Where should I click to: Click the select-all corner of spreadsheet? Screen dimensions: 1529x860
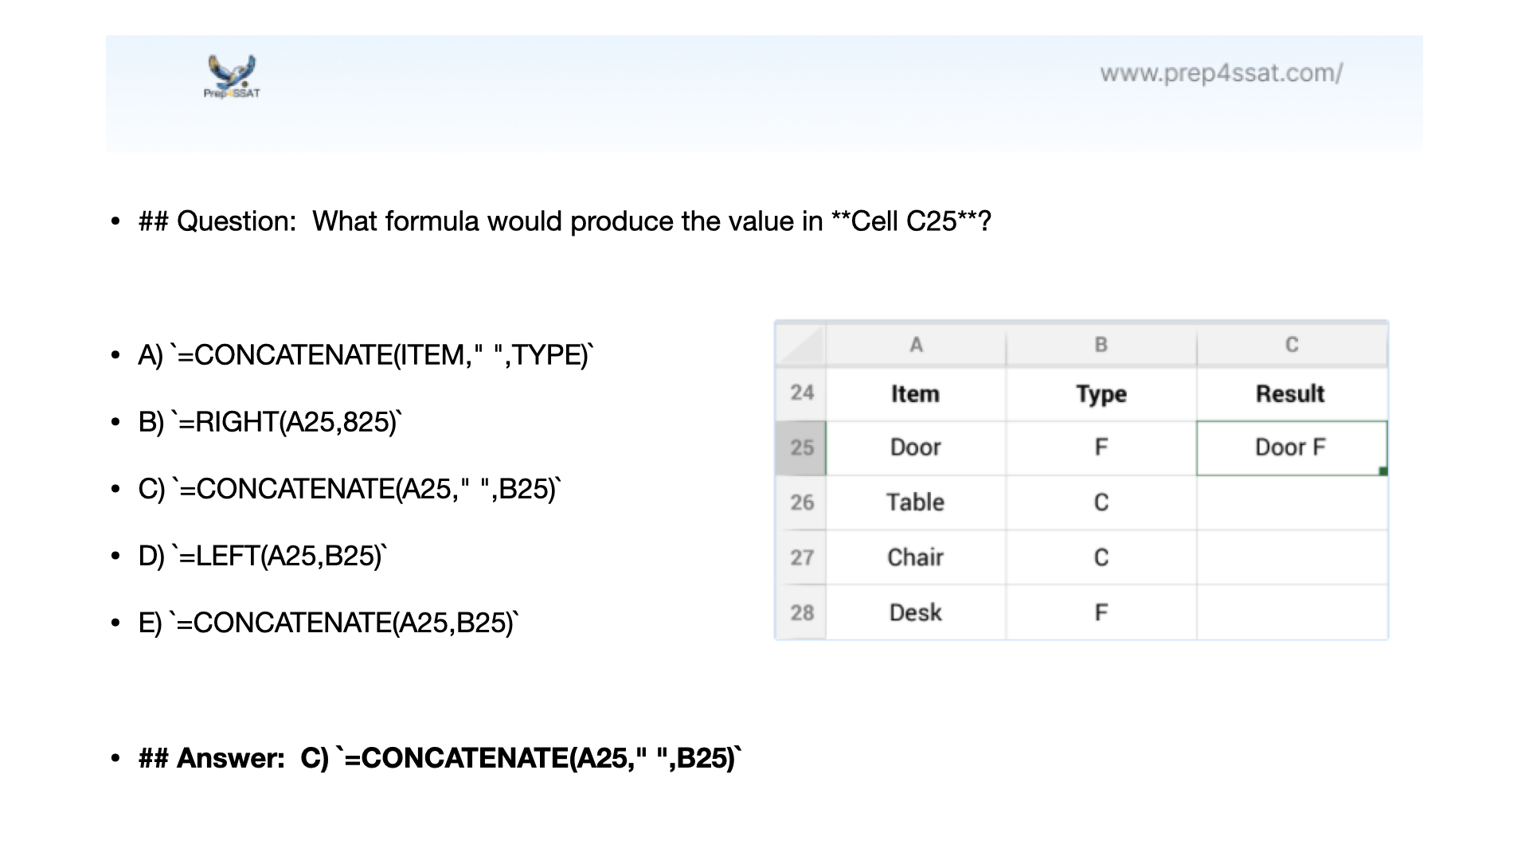[800, 345]
